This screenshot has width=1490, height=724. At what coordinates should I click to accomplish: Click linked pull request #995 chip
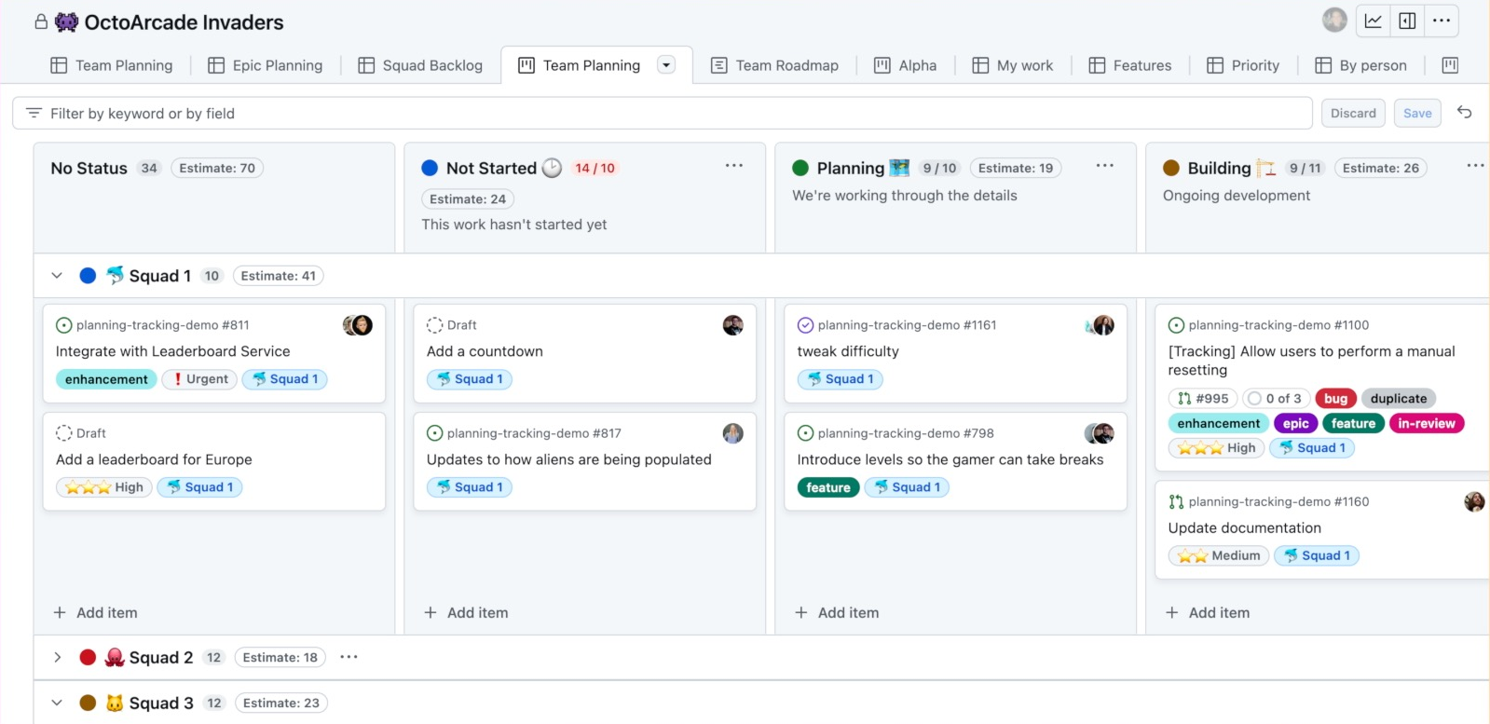pyautogui.click(x=1203, y=398)
